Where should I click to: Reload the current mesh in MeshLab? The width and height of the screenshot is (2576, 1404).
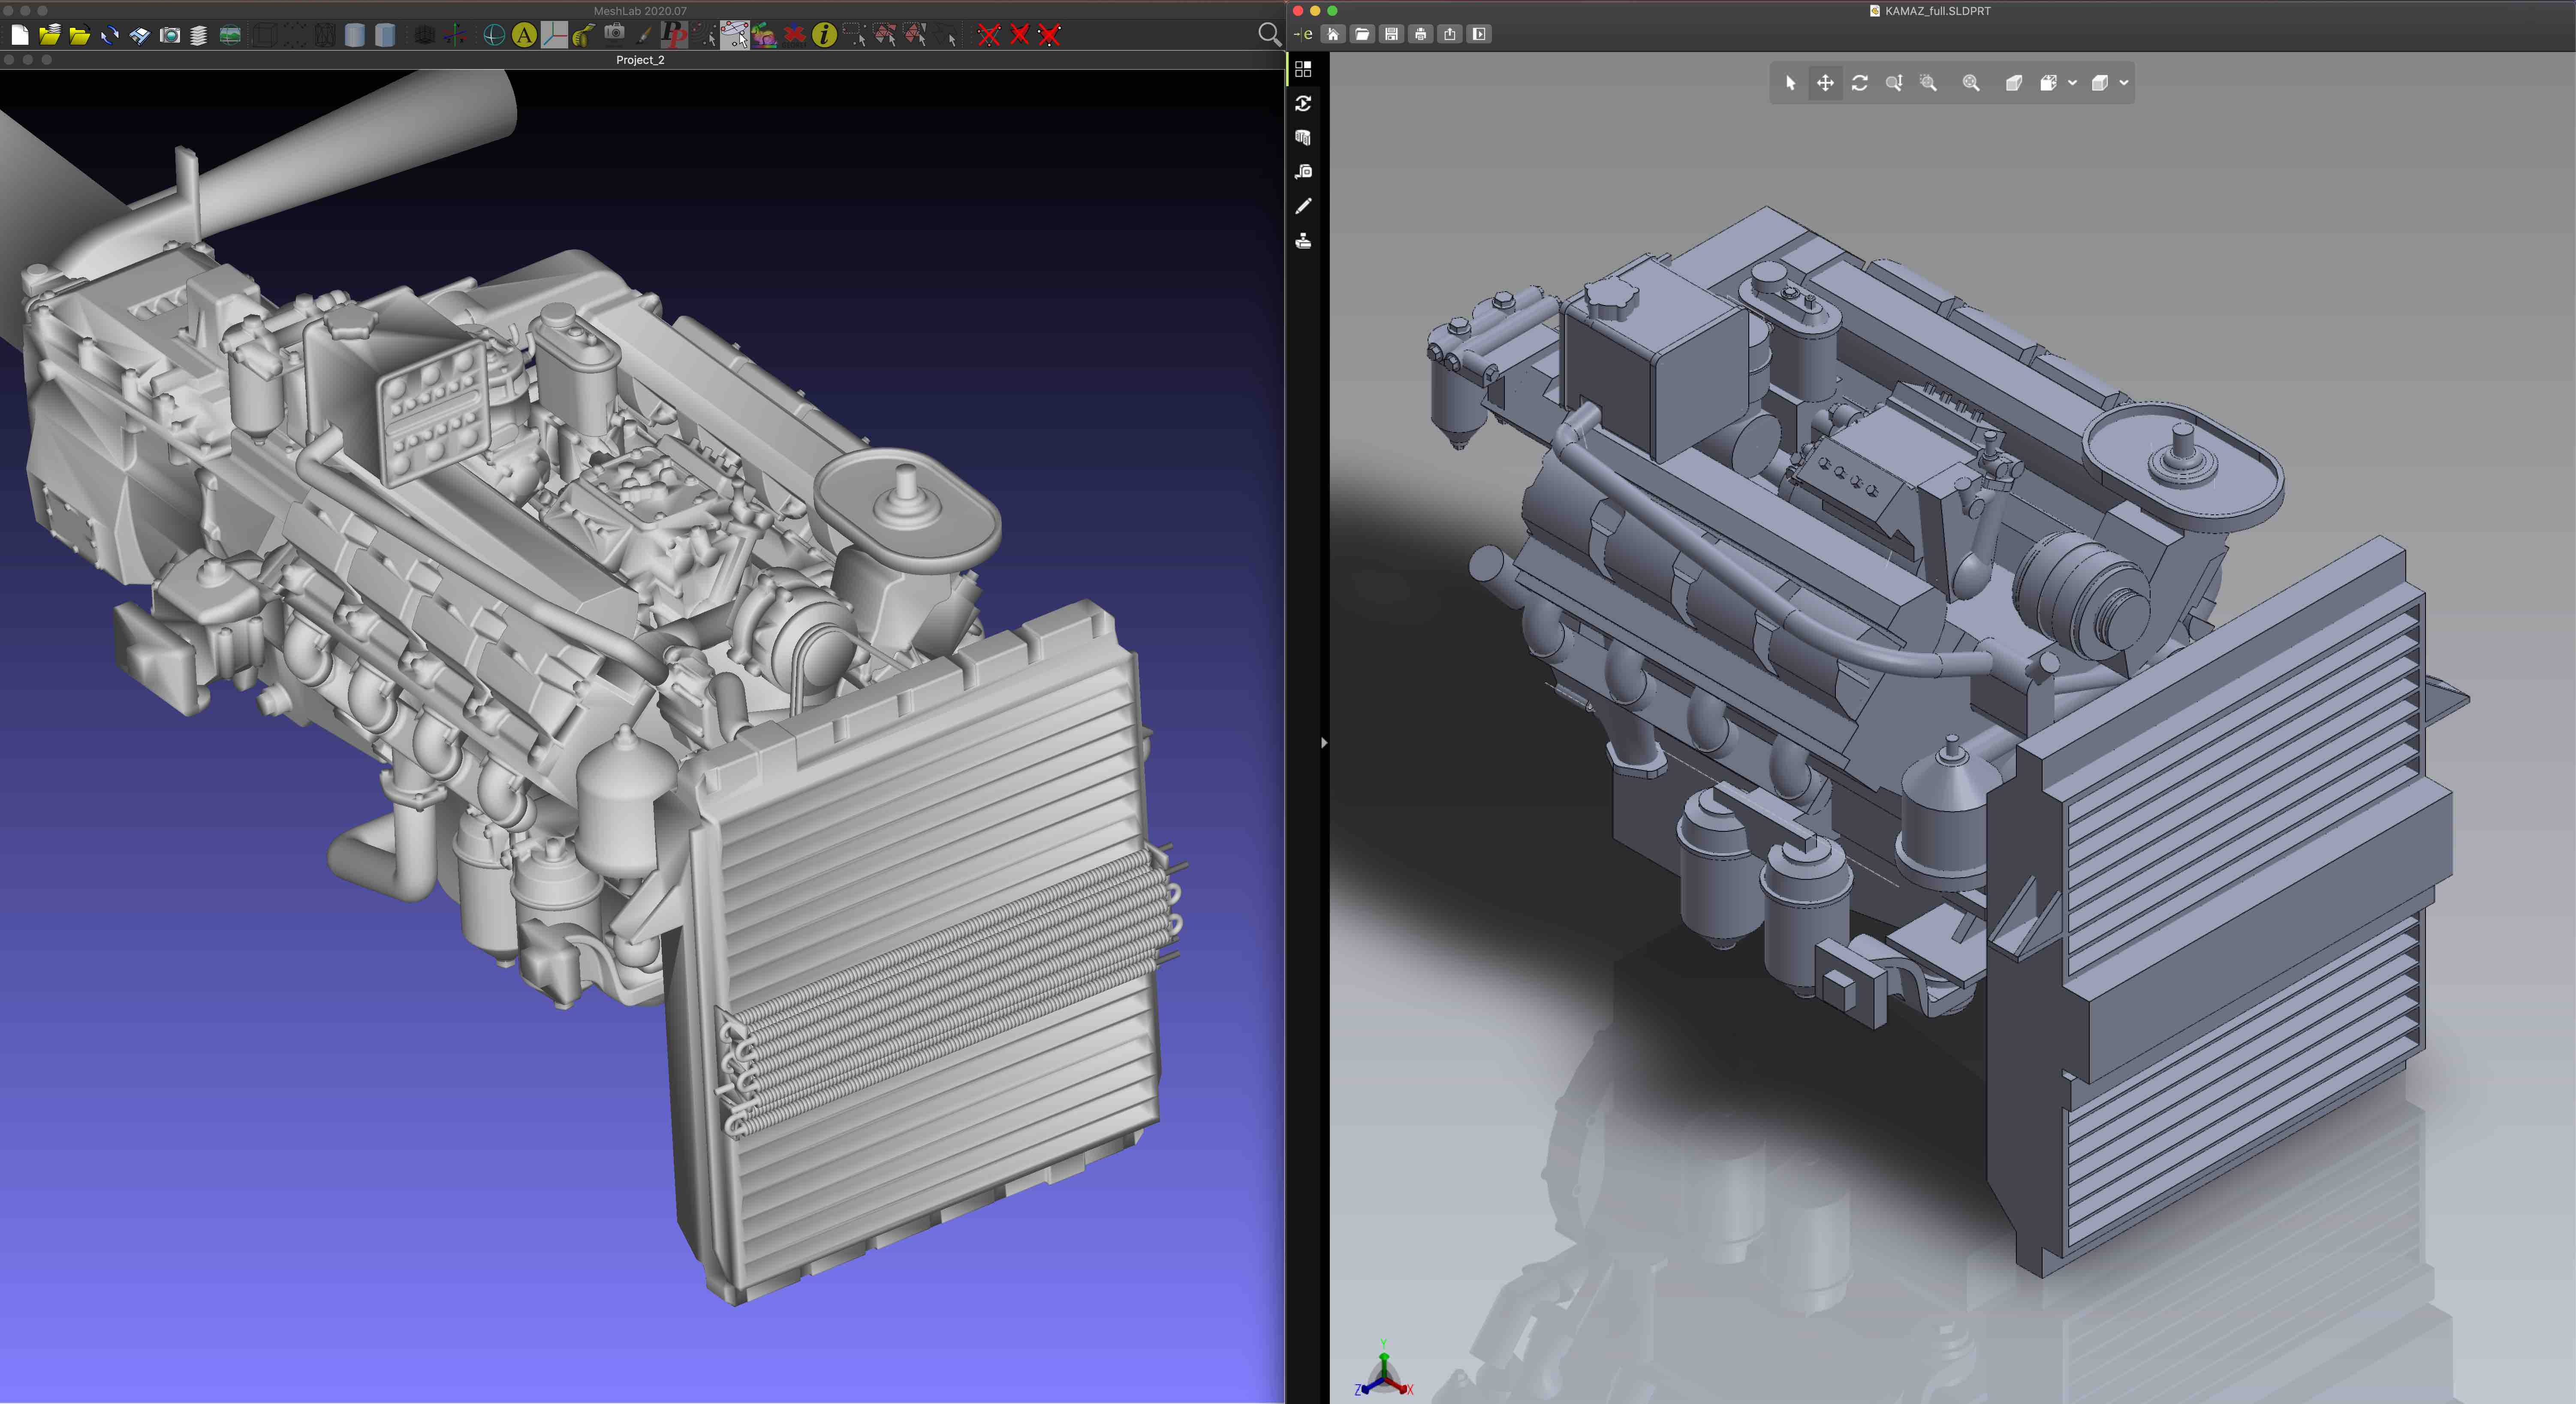(x=110, y=35)
